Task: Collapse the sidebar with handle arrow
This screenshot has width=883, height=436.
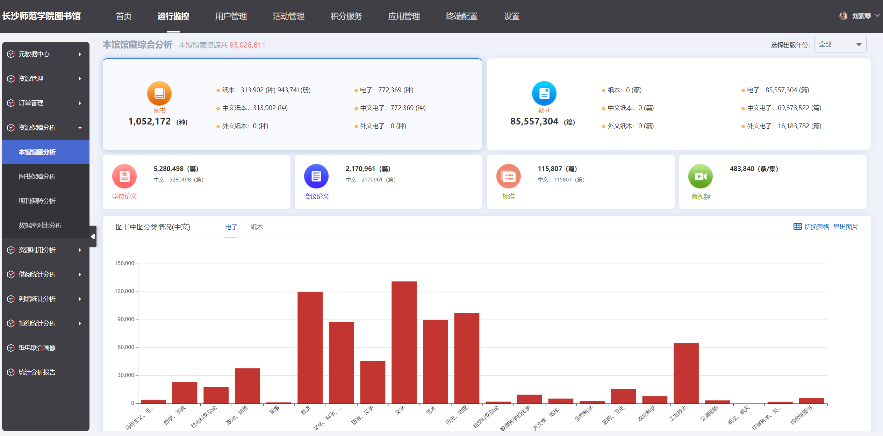Action: click(93, 236)
